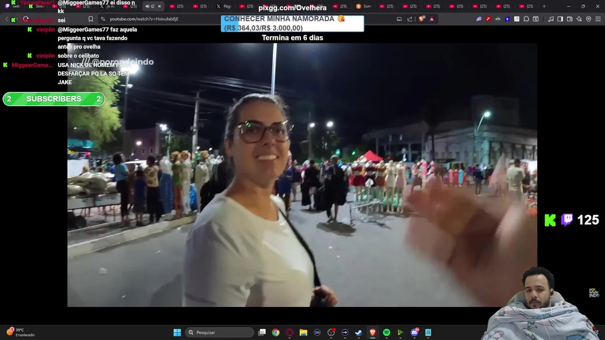Open the browser hamburger menu

click(x=598, y=19)
